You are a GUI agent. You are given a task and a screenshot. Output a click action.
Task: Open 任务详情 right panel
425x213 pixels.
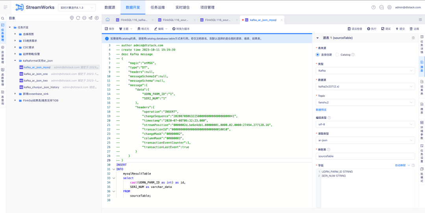pos(422,44)
